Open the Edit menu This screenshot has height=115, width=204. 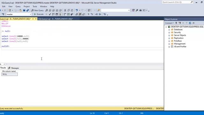4,6
